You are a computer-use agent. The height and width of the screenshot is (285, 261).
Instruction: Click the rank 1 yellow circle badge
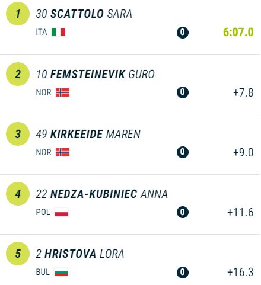point(18,14)
